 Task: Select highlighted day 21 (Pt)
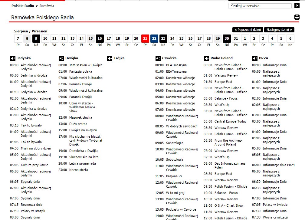pos(145,38)
